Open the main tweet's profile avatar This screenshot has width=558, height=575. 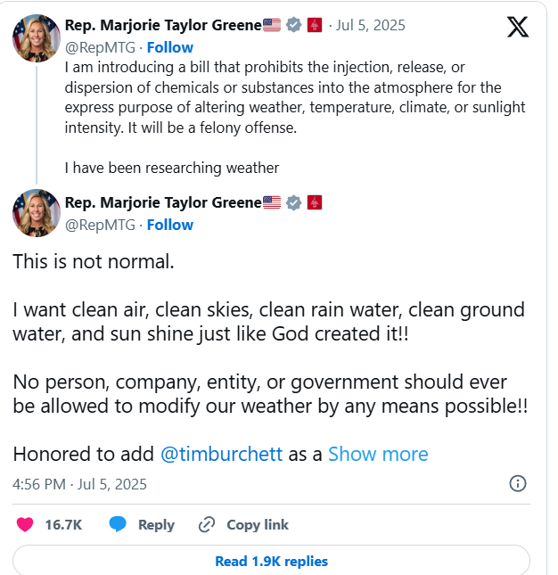pos(37,213)
